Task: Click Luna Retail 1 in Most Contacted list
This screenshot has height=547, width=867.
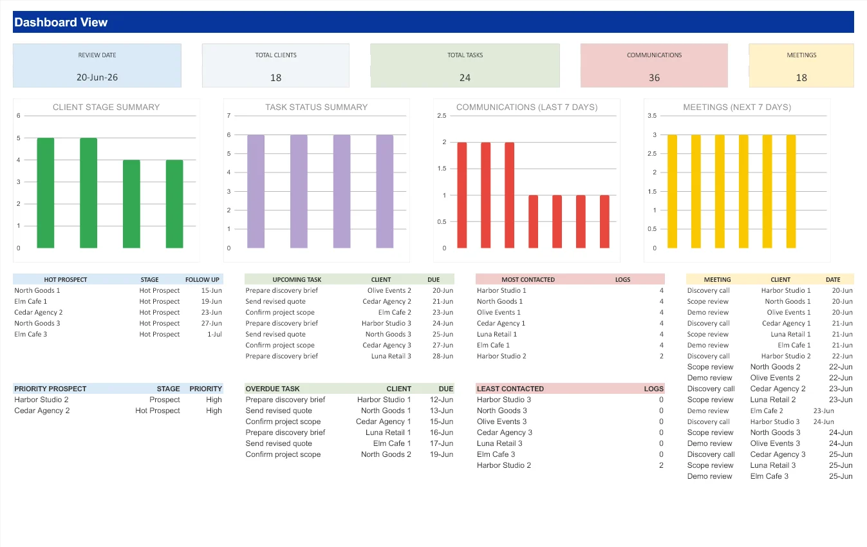Action: coord(497,335)
